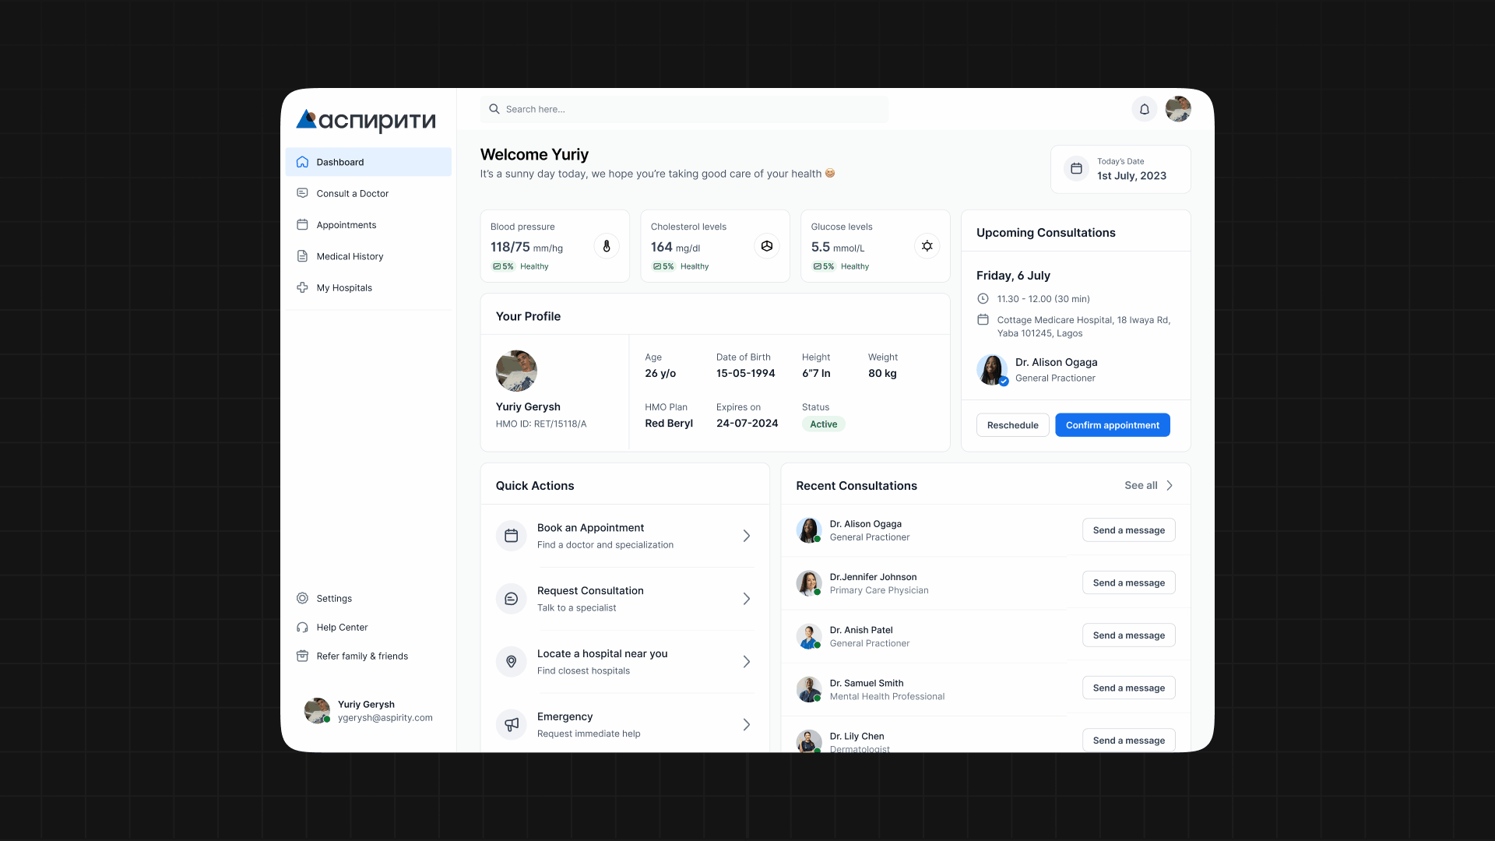Focus the Search here input field
Viewport: 1495px width, 841px height.
[685, 110]
